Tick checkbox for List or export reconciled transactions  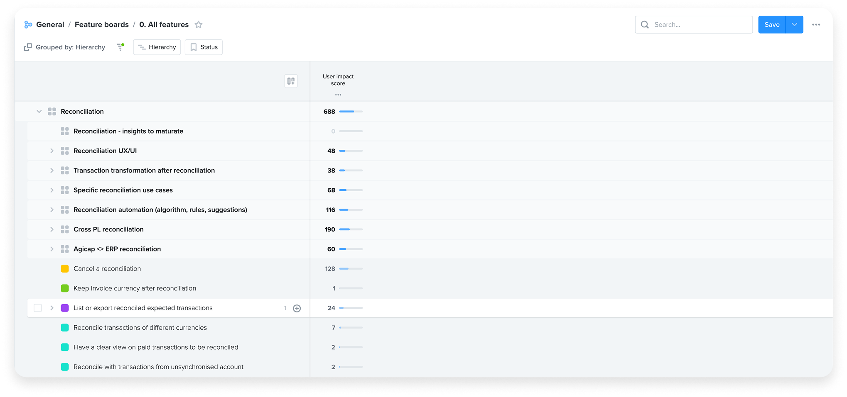point(38,308)
